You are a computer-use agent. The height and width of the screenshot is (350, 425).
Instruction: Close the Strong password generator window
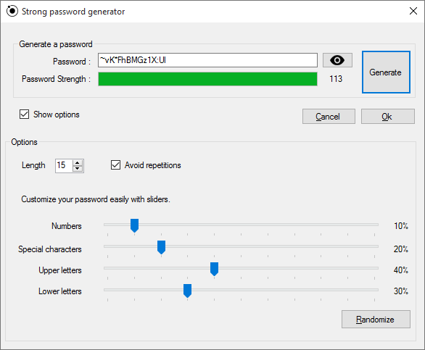[413, 11]
